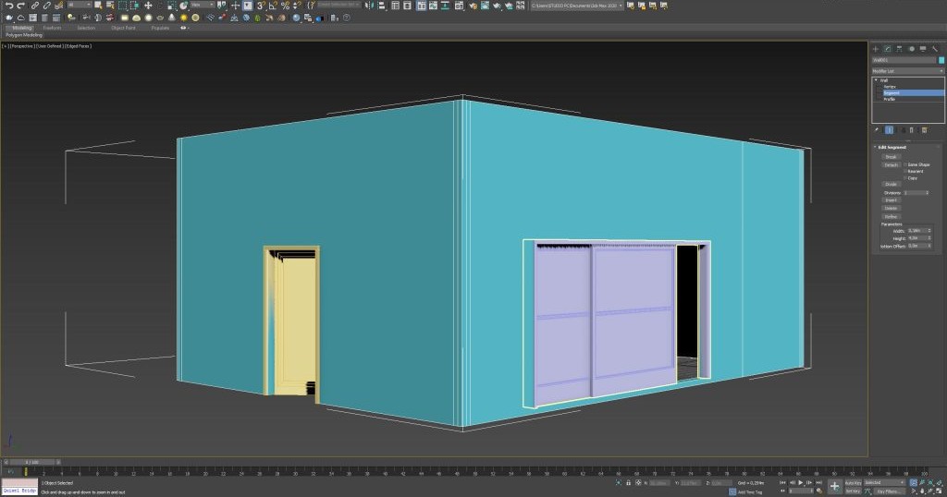This screenshot has width=947, height=497.
Task: Toggle the Spinner Snap icon
Action: tap(297, 6)
